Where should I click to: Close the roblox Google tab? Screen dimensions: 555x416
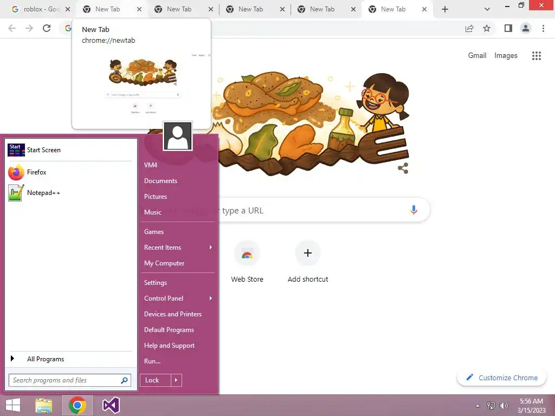[68, 9]
